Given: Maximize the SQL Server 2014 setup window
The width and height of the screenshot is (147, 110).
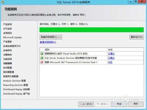Looking at the screenshot, I should (x=136, y=2).
